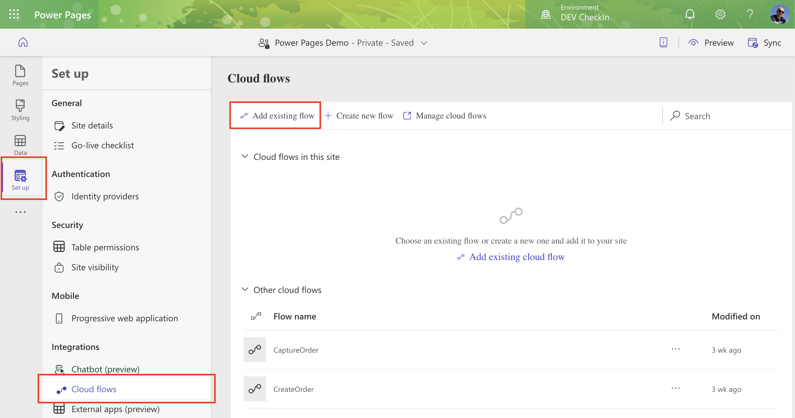
Task: Collapse the Cloud flows in this site section
Action: point(245,156)
